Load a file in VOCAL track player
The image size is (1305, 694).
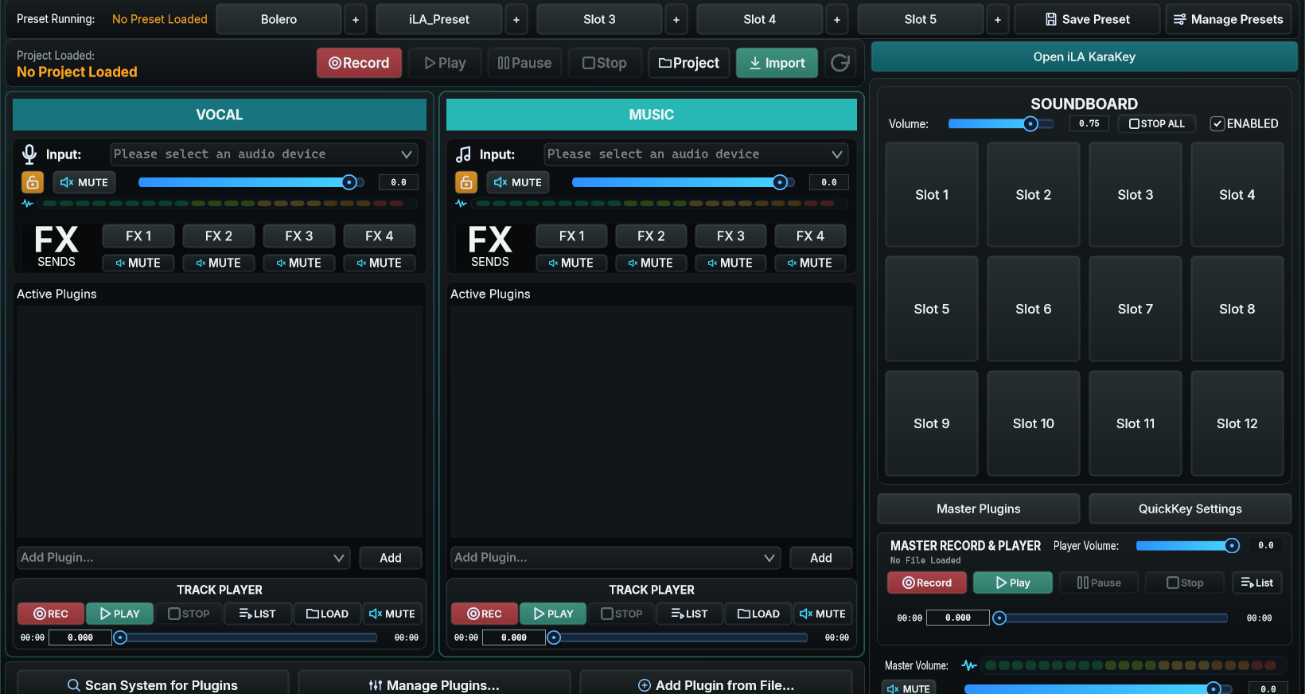[328, 614]
